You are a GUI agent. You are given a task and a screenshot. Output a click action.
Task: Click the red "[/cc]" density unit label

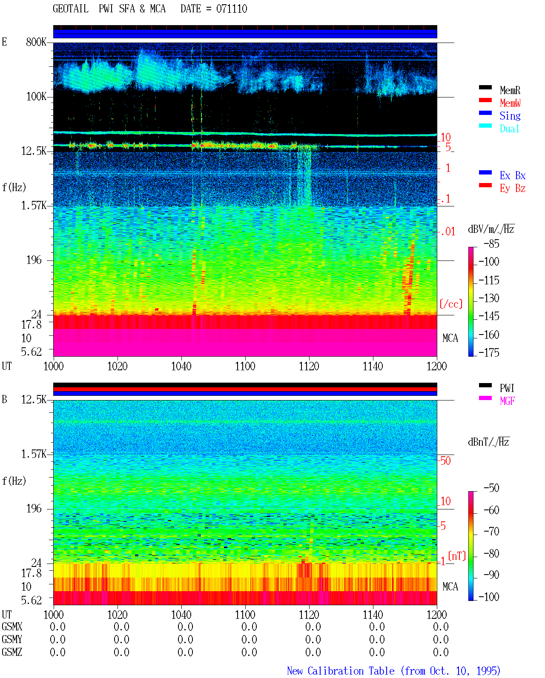[x=451, y=304]
